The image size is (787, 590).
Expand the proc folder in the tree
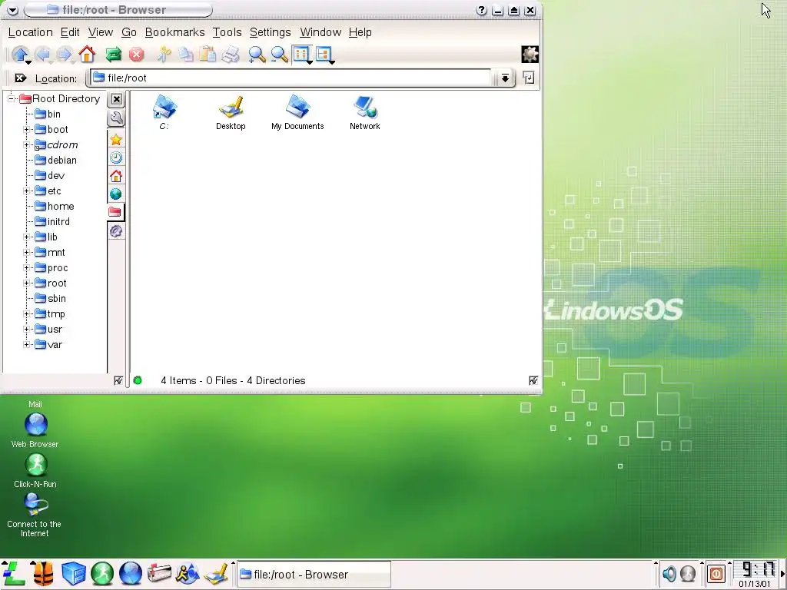pyautogui.click(x=27, y=268)
